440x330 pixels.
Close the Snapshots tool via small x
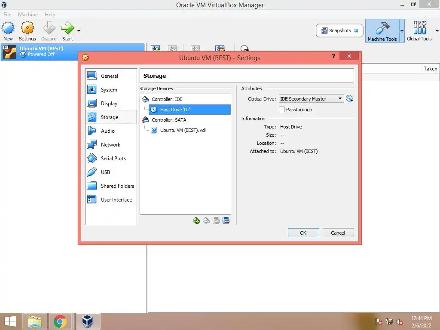(x=356, y=31)
